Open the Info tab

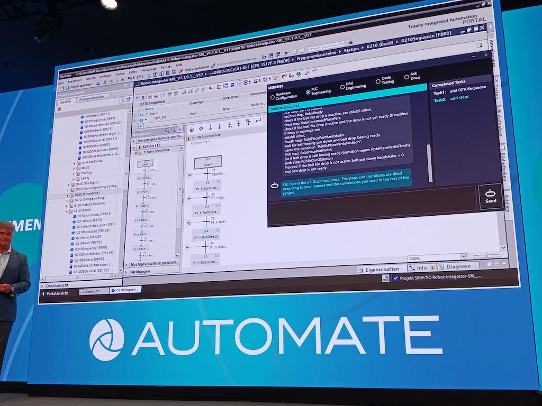422,268
